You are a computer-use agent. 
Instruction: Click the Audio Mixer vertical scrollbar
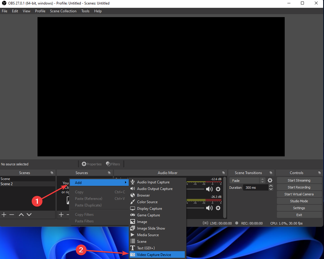[x=225, y=197]
